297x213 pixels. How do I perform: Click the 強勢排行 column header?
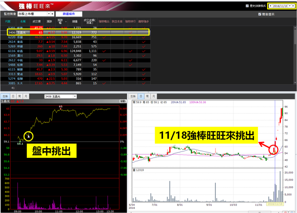click(130, 22)
